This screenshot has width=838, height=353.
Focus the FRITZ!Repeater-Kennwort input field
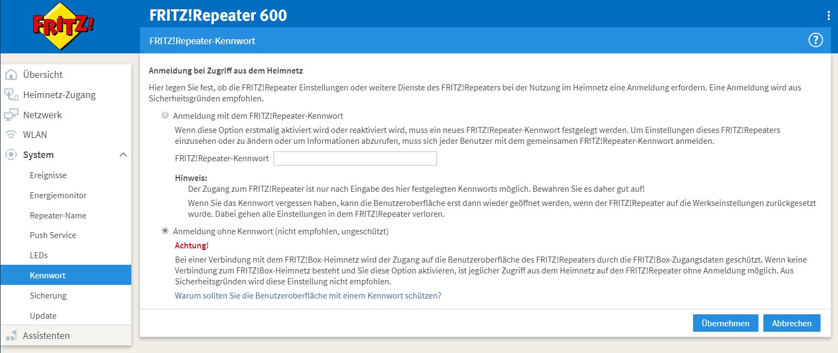click(355, 159)
